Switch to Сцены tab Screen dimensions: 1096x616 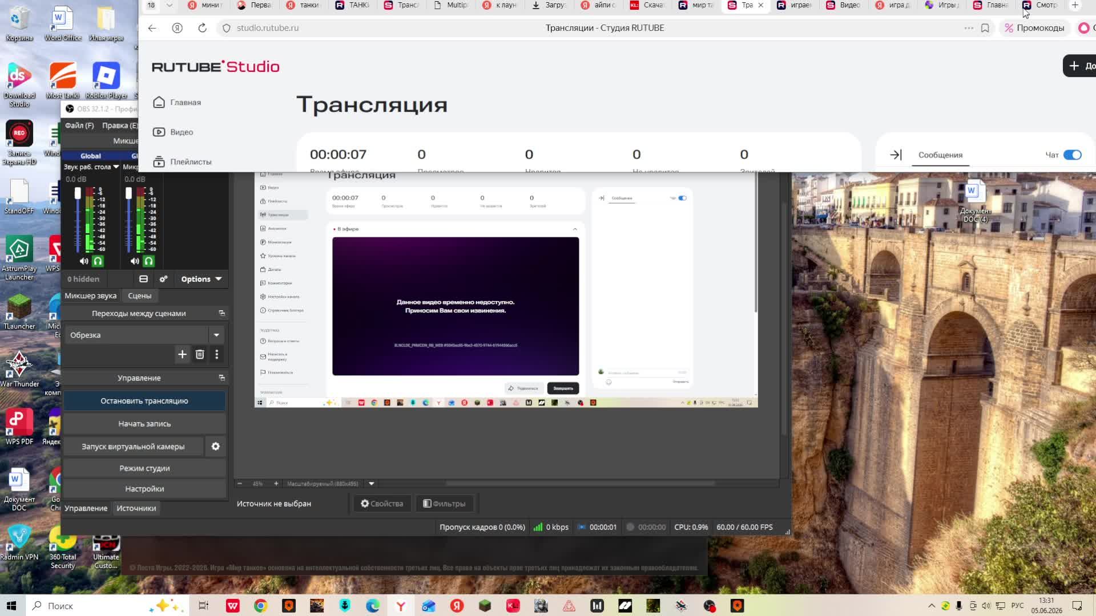click(x=140, y=295)
